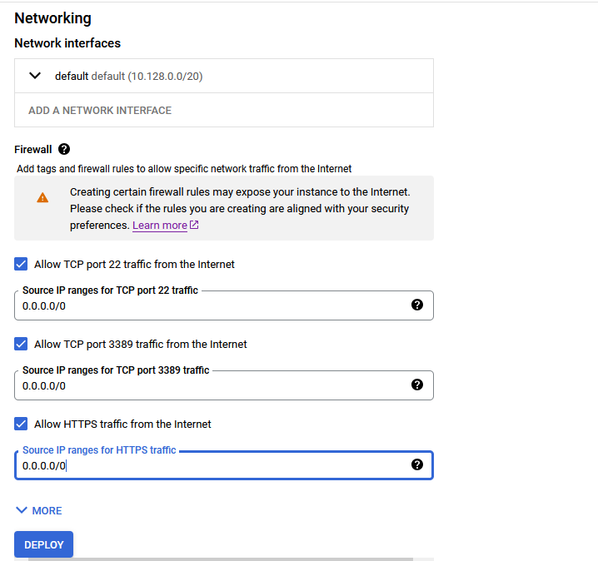
Task: Click ADD A NETWORK INTERFACE
Action: (x=100, y=111)
